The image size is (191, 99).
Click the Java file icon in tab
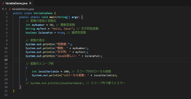[3, 3]
